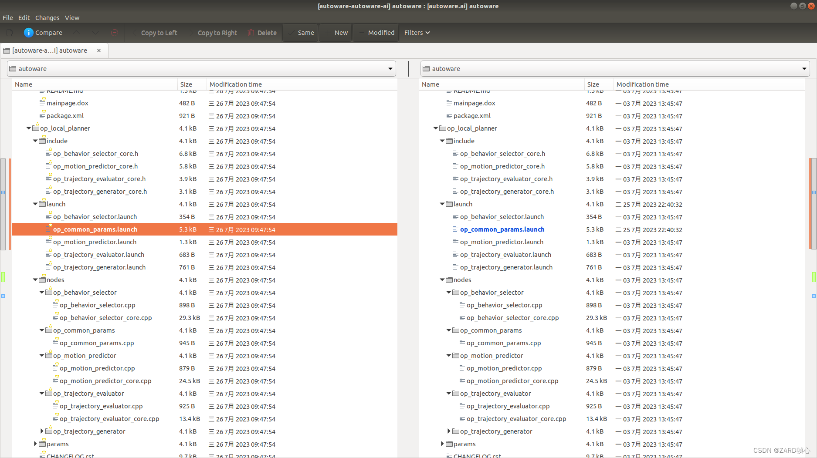Click the Compare button
Screen dimensions: 817x458
point(43,33)
